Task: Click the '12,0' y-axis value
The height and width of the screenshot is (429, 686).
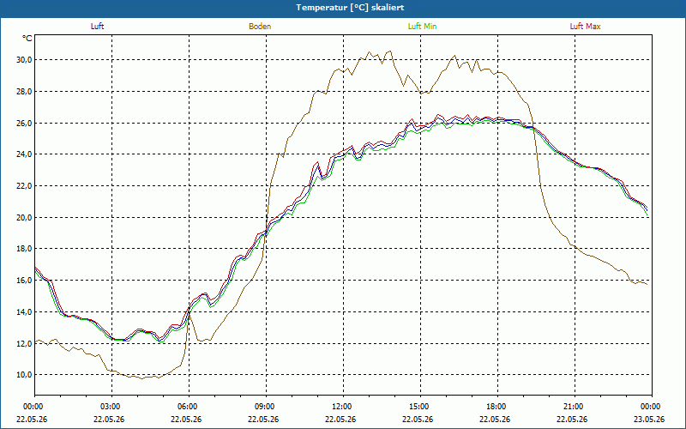Action: pyautogui.click(x=24, y=344)
